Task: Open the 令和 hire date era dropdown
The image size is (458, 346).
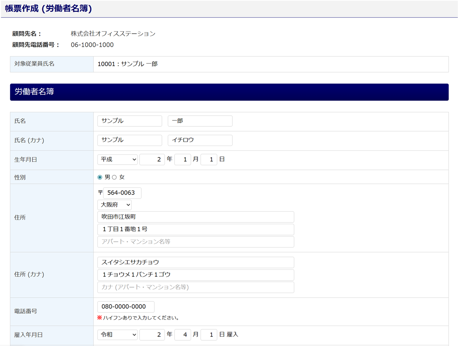Action: [x=117, y=335]
